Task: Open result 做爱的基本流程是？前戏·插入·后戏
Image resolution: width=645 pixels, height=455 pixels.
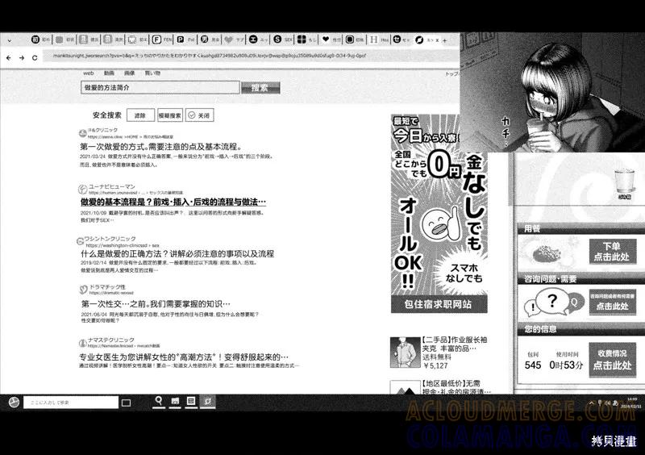Action: (x=173, y=202)
